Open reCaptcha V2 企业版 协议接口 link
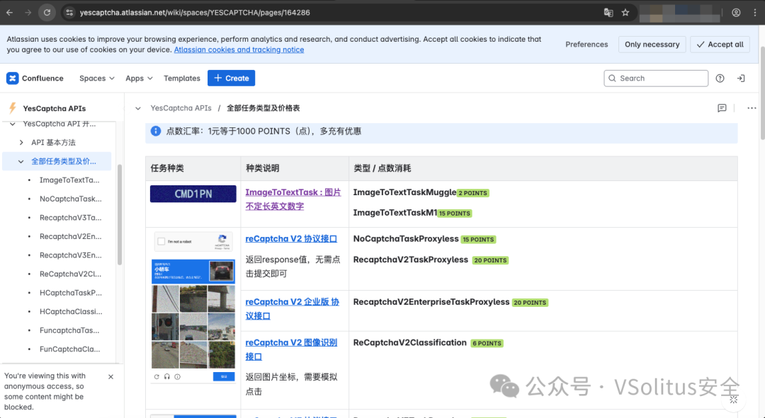 point(293,309)
